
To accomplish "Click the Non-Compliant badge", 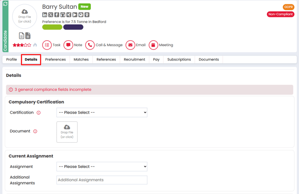I will pyautogui.click(x=280, y=14).
